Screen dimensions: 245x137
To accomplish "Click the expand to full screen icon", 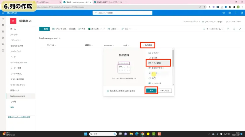I will 240,29.
